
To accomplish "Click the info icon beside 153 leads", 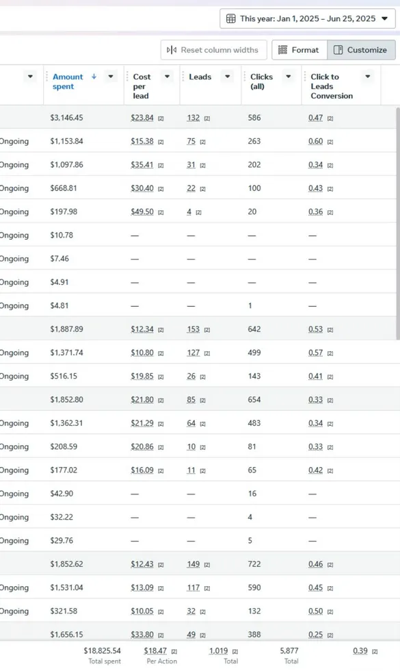I will 206,330.
